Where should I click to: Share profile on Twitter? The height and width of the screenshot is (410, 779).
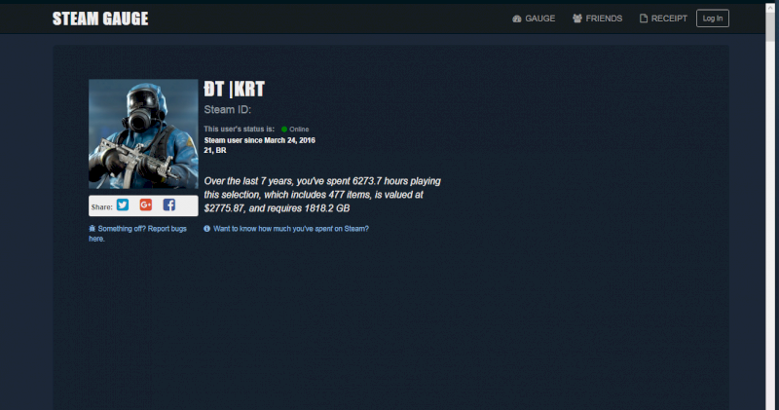123,205
